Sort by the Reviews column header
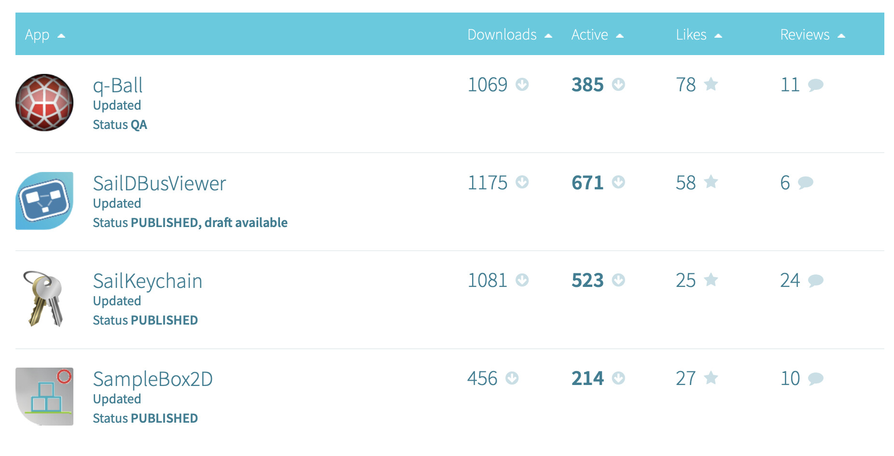Screen dimensions: 894x456 click(x=805, y=35)
